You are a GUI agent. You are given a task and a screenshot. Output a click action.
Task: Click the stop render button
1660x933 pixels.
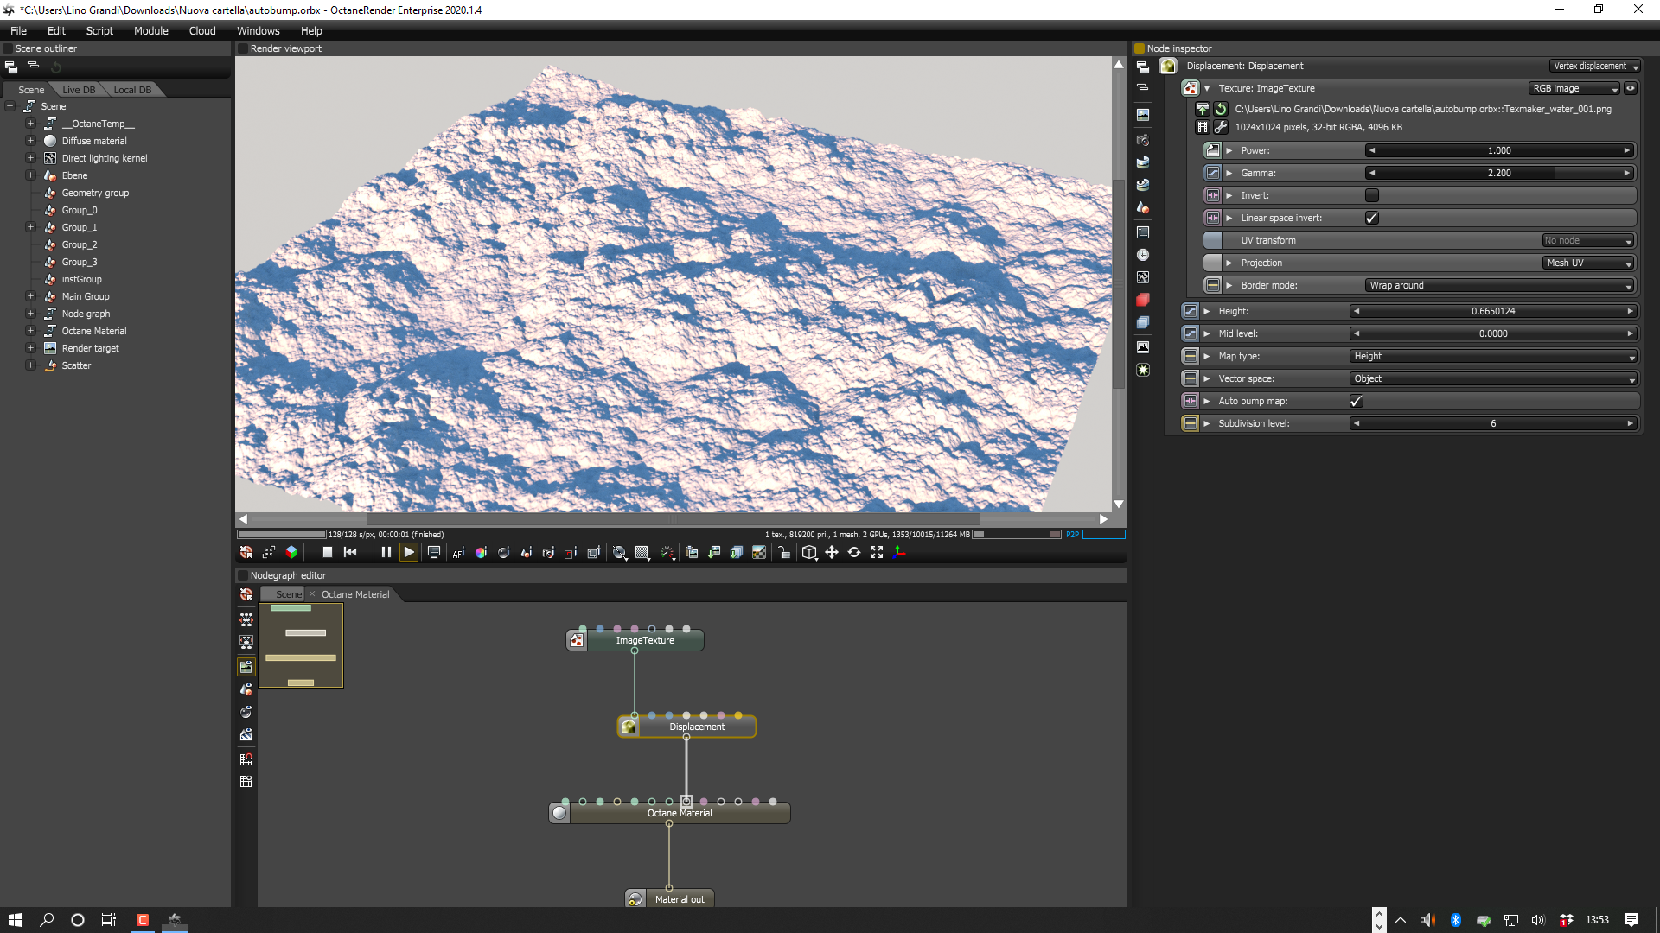click(327, 553)
